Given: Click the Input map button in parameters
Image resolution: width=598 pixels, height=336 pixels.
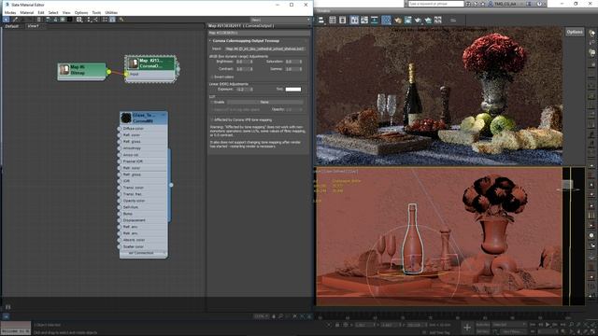Looking at the screenshot, I should click(264, 49).
